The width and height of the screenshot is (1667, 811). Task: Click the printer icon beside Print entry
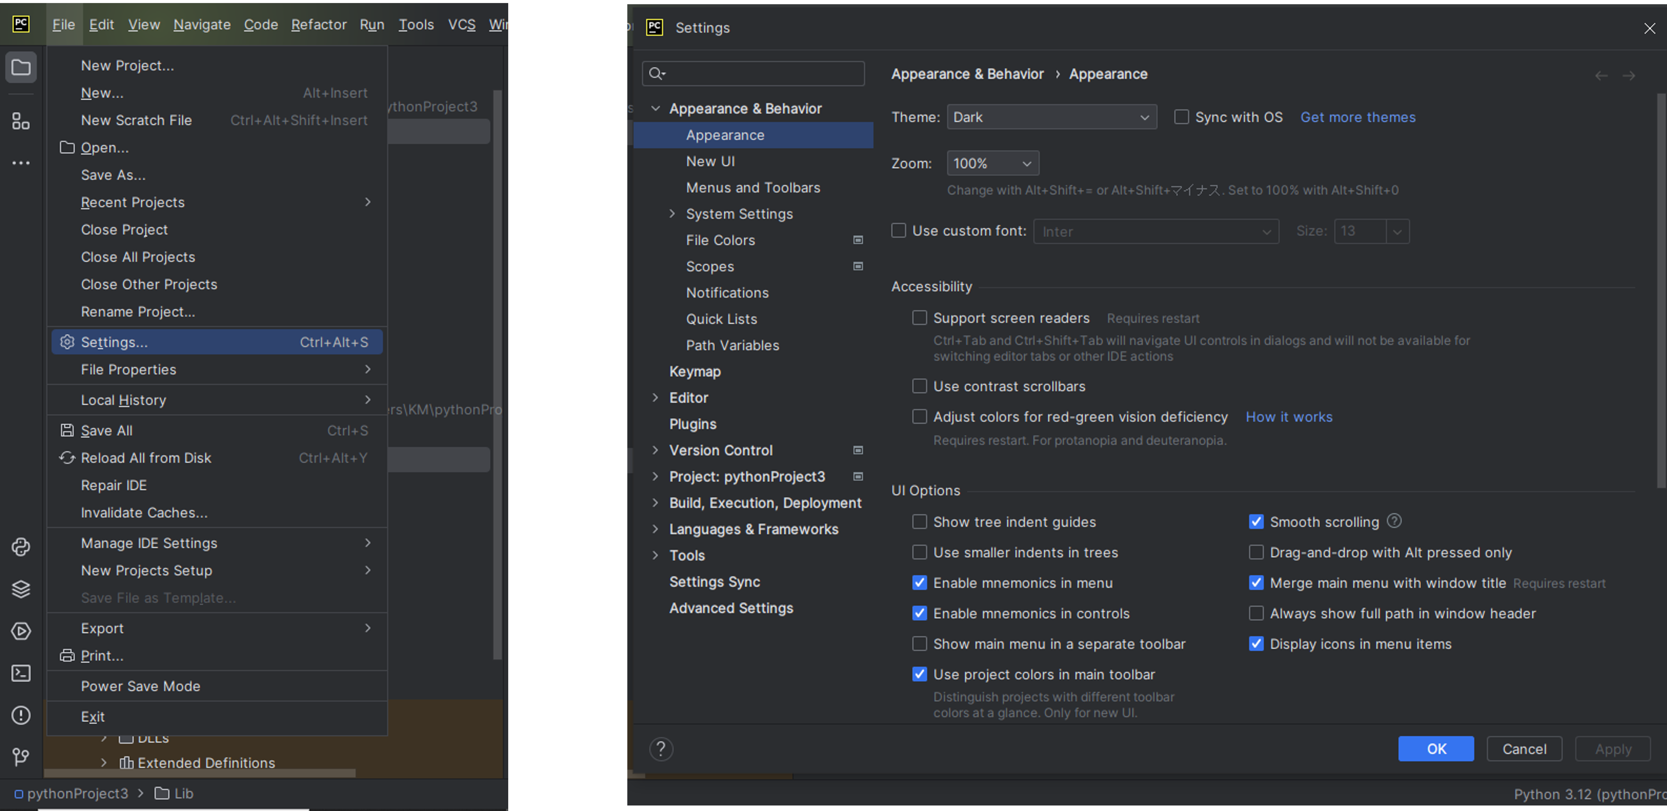click(x=67, y=655)
